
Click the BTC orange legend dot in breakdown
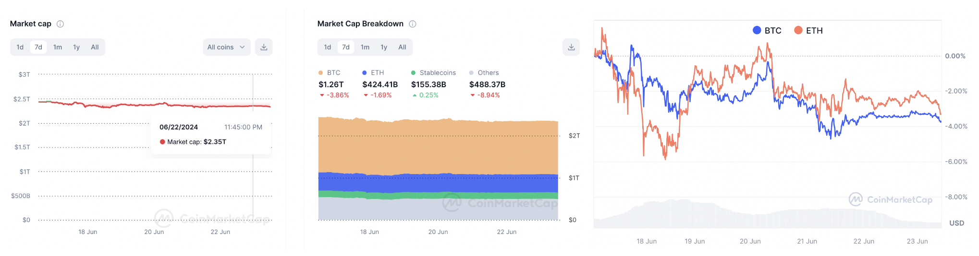pos(320,73)
